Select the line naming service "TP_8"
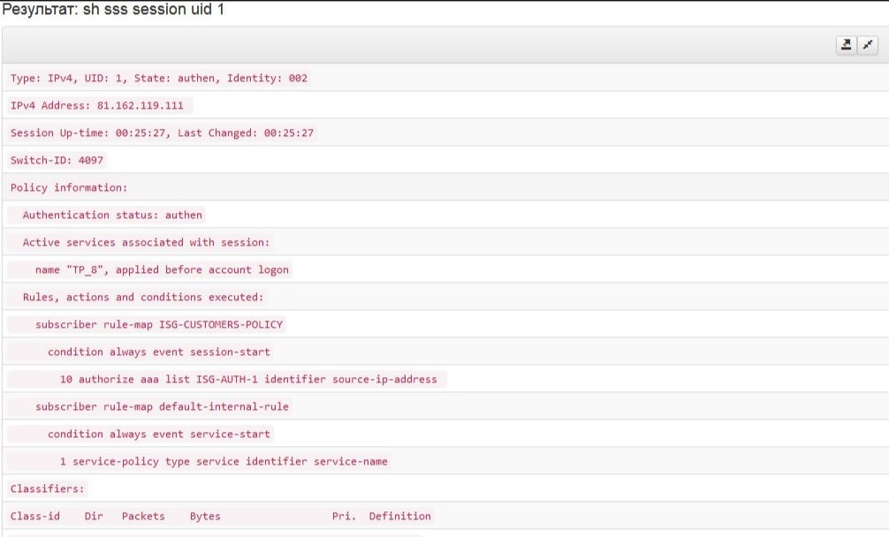This screenshot has width=889, height=537. click(162, 269)
